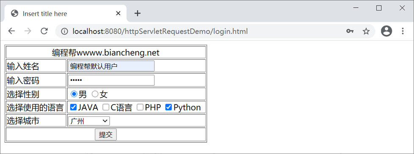Reload the current page
The height and width of the screenshot is (154, 414).
pos(44,31)
